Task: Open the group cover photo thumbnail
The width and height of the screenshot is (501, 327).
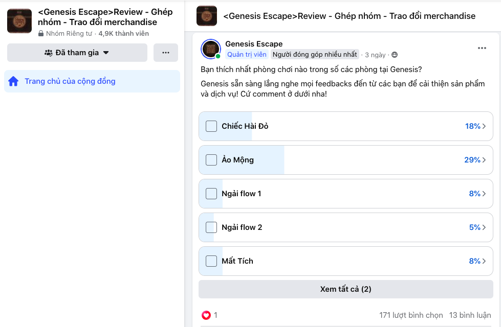Action: (19, 20)
